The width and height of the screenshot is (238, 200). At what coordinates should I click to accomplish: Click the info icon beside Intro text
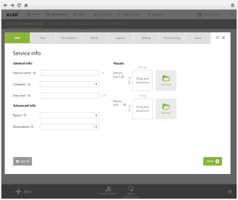click(29, 96)
